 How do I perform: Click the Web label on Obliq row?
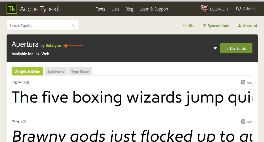tap(249, 121)
